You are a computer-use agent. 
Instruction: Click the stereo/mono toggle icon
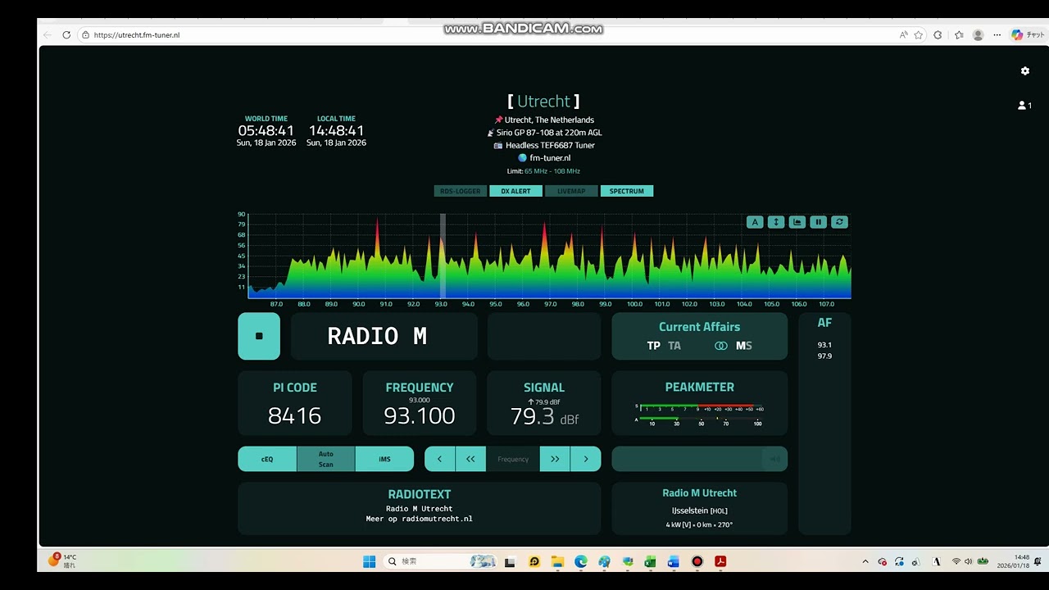point(721,346)
